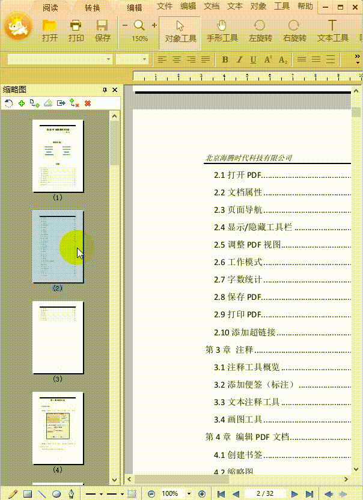The image size is (363, 500).
Task: Select the pen nib tool
Action: coord(71,494)
